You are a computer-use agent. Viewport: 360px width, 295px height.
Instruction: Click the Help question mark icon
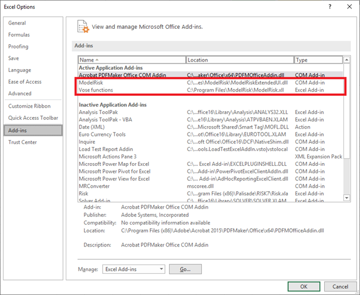[x=330, y=7]
